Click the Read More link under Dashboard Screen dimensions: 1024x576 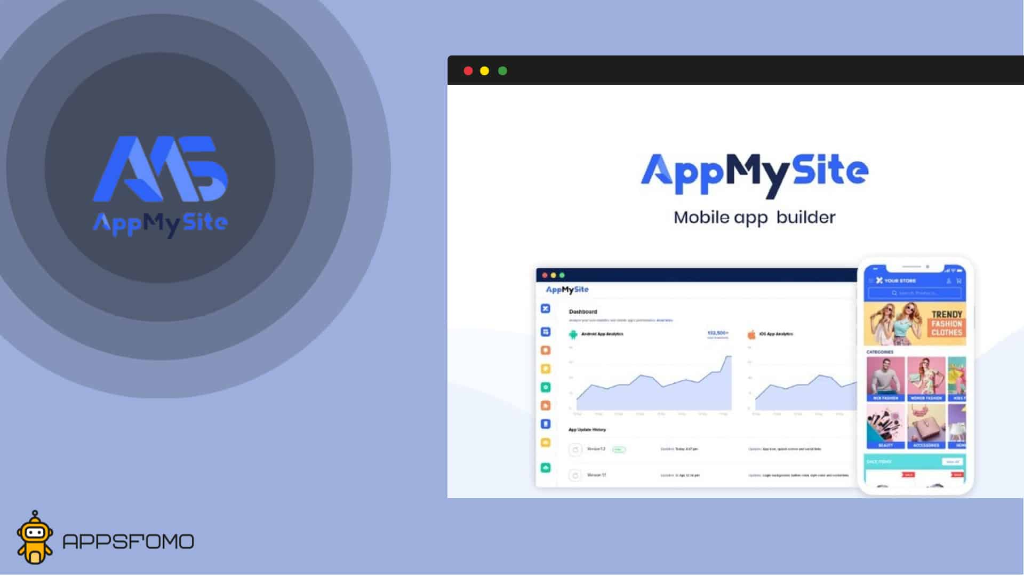pyautogui.click(x=665, y=321)
